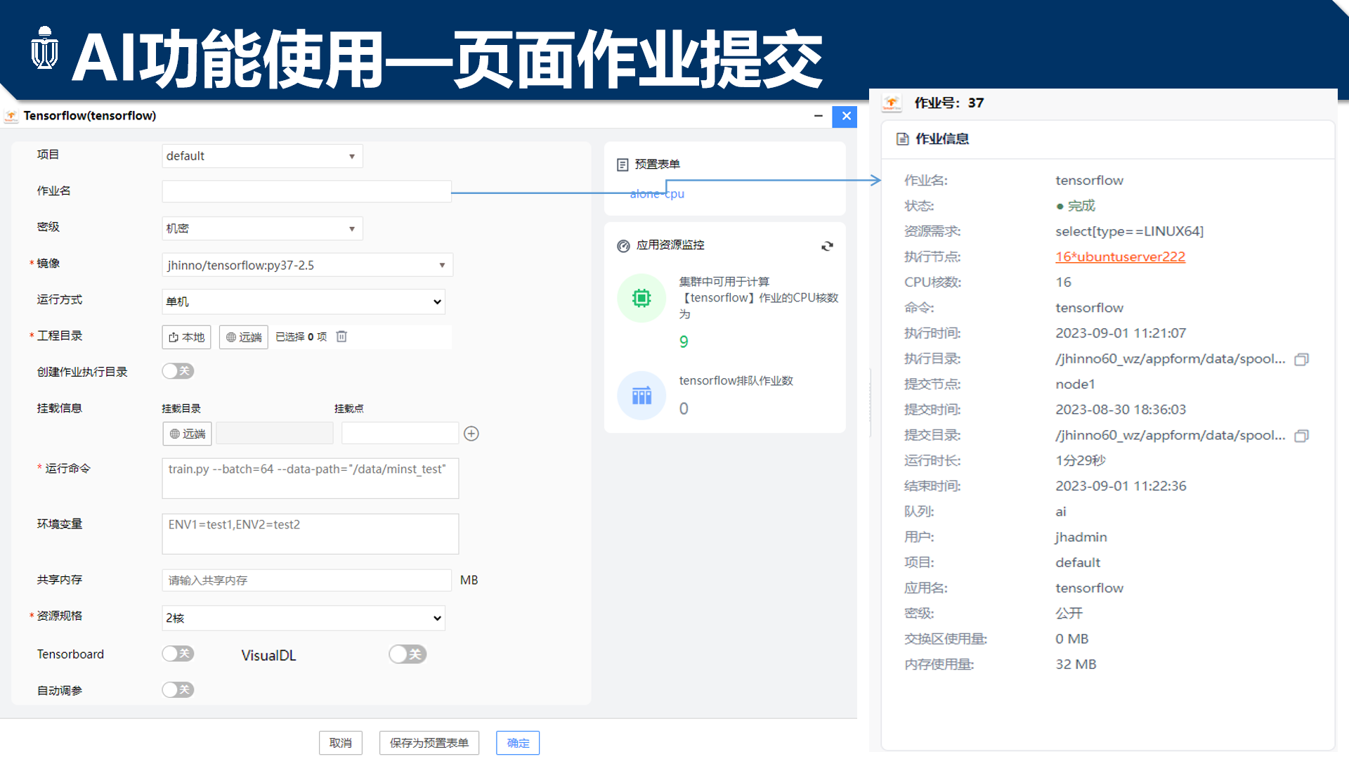This screenshot has width=1349, height=759.
Task: Click the 密级 公开 value in job info
Action: (1069, 614)
